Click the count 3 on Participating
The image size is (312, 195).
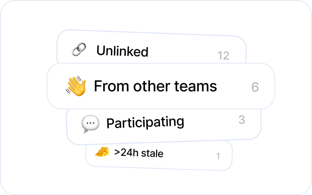(x=242, y=120)
